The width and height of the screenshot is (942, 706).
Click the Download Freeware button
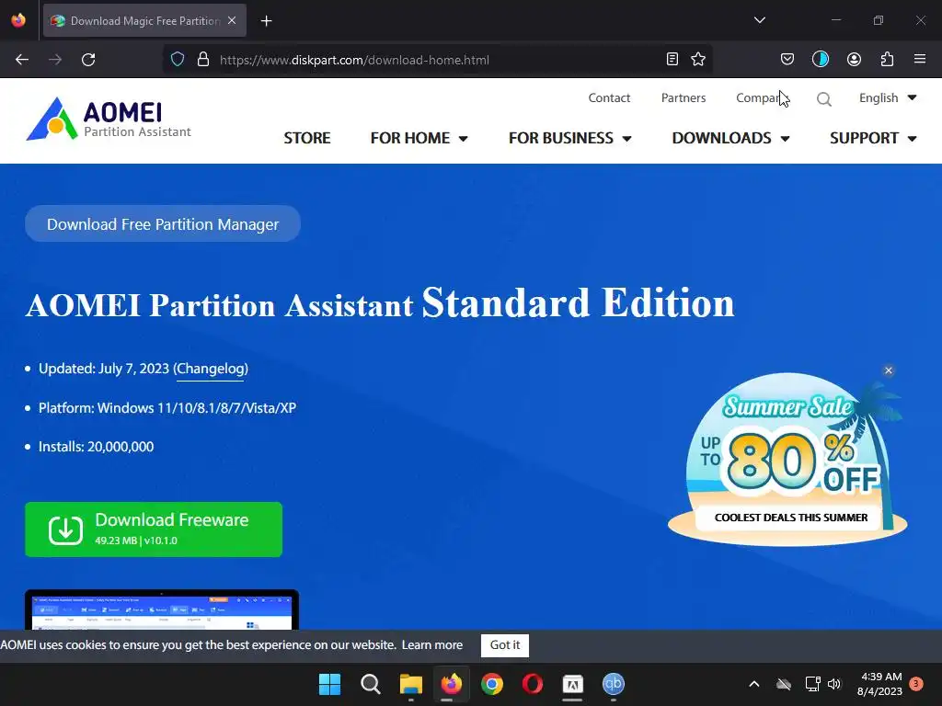click(x=154, y=529)
